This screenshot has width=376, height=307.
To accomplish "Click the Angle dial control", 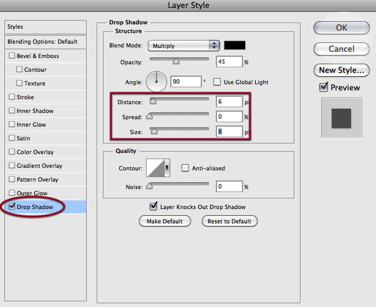I will pos(157,82).
